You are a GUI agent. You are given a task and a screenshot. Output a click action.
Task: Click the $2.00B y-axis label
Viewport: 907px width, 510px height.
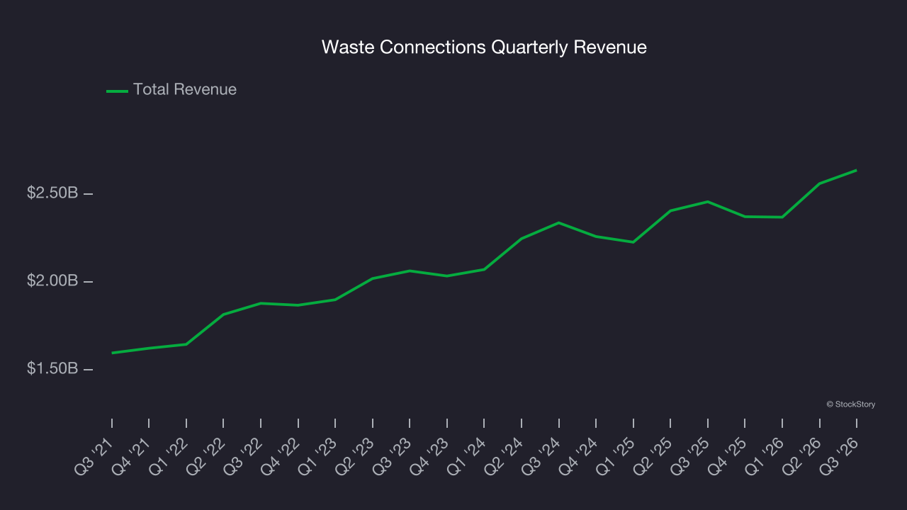(52, 281)
